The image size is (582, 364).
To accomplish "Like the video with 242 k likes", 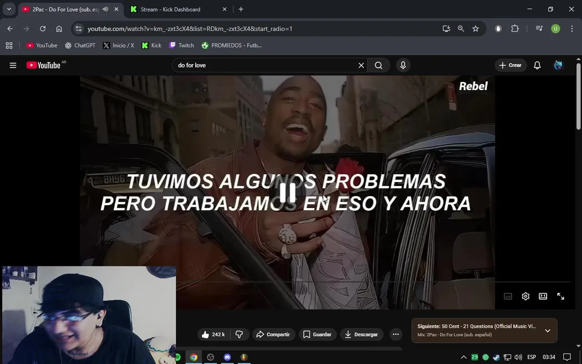I will tap(213, 335).
